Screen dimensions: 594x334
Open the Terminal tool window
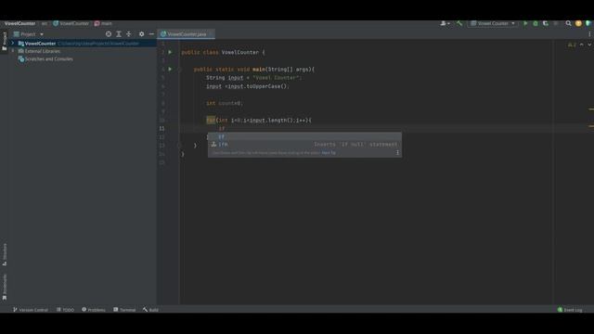tap(124, 310)
